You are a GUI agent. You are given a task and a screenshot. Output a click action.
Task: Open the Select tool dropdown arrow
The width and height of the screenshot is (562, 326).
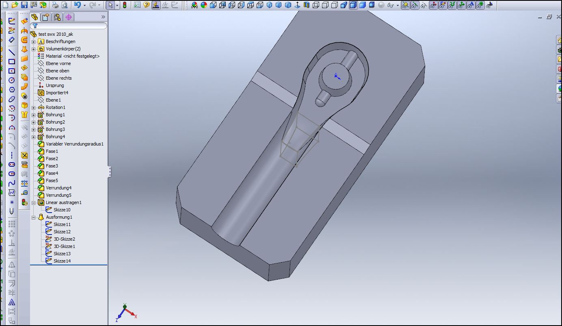(117, 5)
